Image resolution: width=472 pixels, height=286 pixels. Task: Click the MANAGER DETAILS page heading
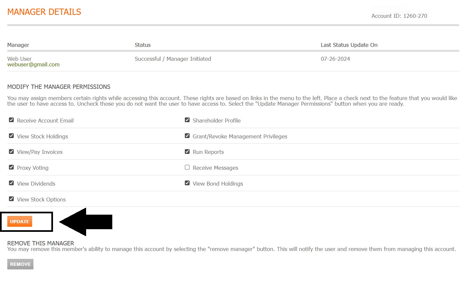coord(44,12)
